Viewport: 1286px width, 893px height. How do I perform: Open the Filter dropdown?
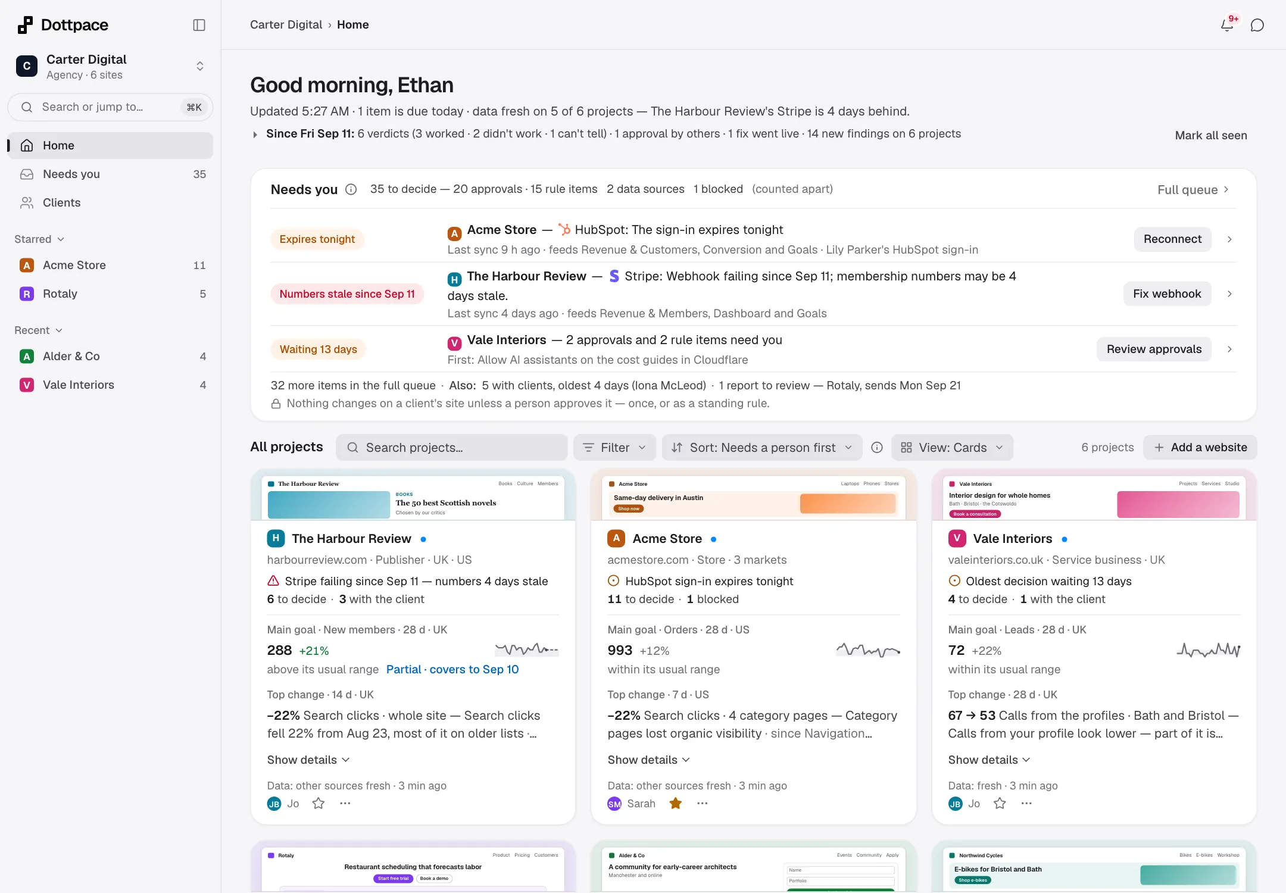614,448
